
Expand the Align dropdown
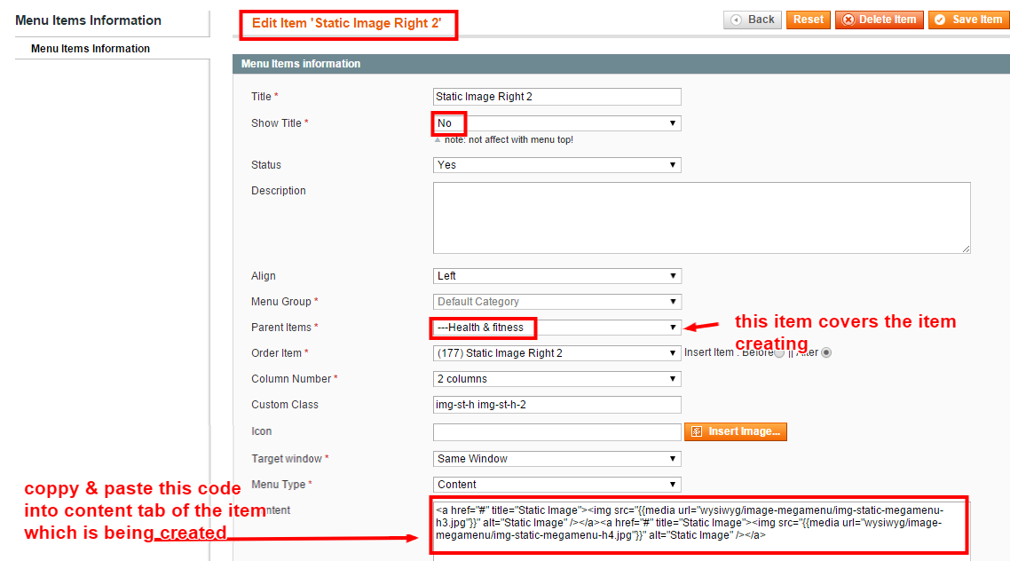[x=557, y=276]
